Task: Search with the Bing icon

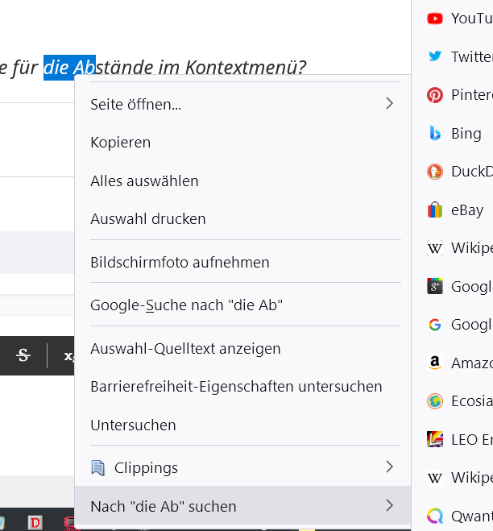Action: point(435,134)
